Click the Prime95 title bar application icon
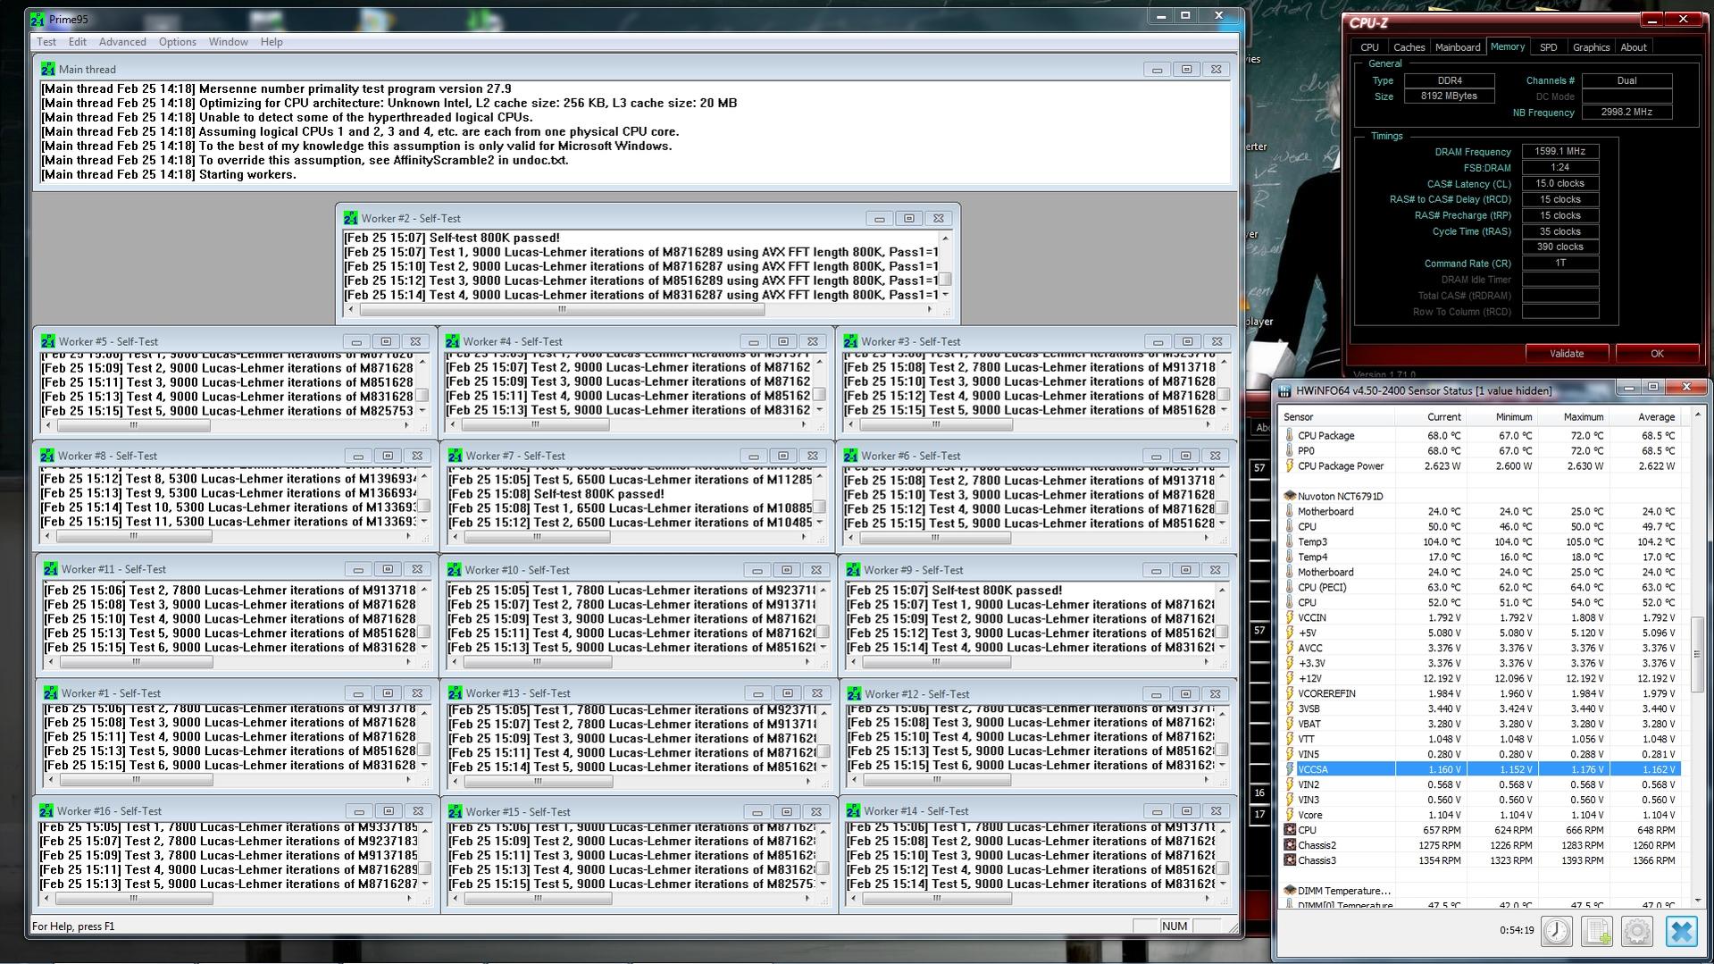 point(37,19)
